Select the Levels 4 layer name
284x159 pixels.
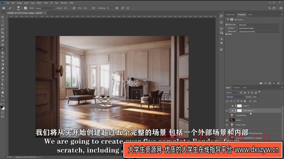coord(246,106)
